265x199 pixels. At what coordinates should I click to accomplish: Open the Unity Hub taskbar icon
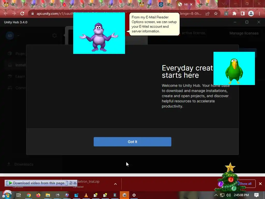(124, 195)
